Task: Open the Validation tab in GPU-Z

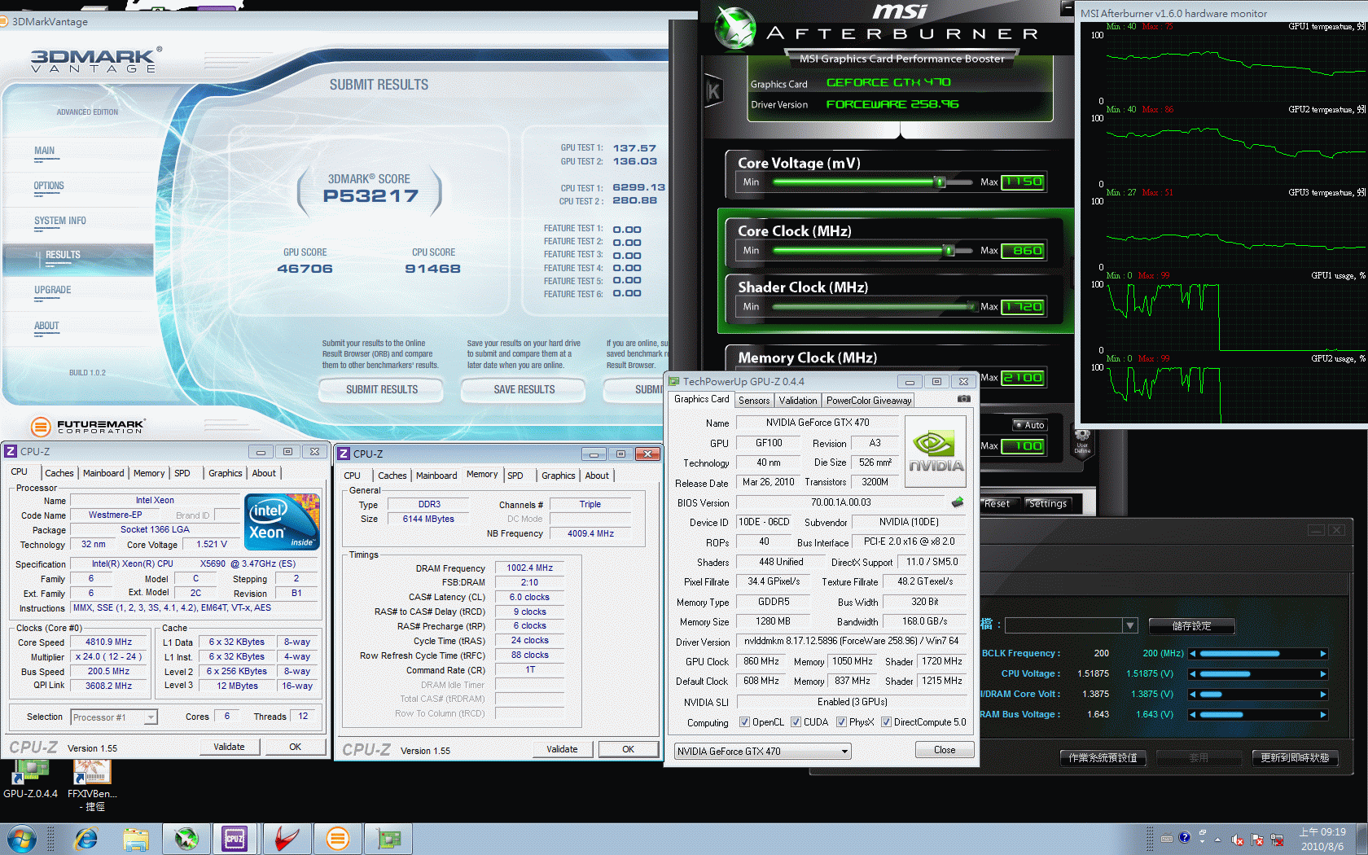Action: [798, 401]
